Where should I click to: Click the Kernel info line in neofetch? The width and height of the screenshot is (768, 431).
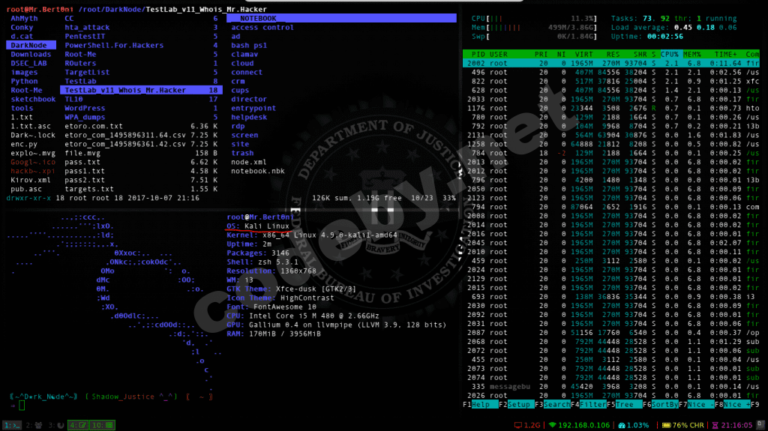click(x=311, y=235)
